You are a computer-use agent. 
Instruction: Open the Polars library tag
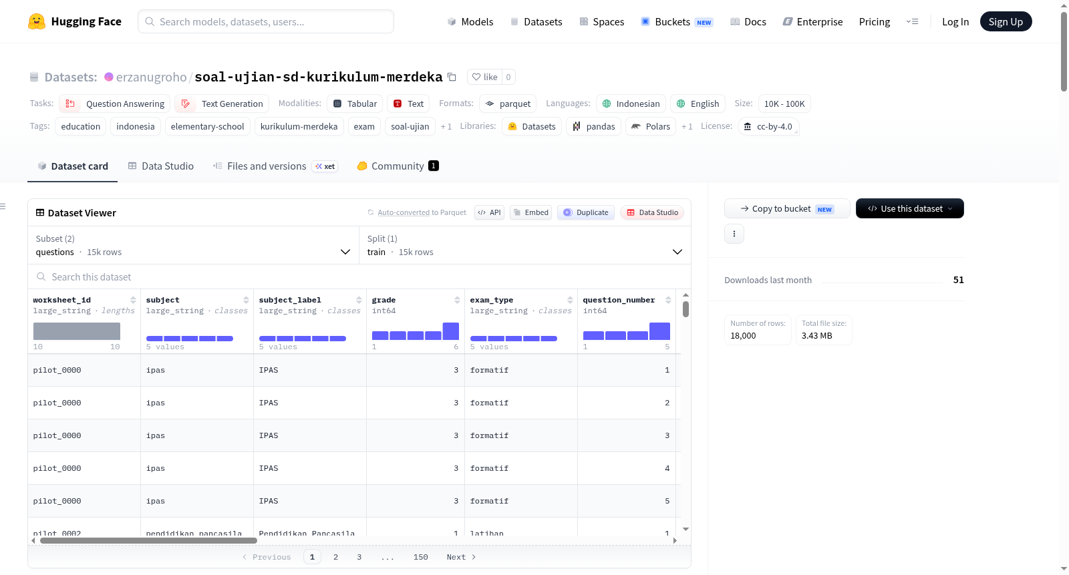click(651, 126)
